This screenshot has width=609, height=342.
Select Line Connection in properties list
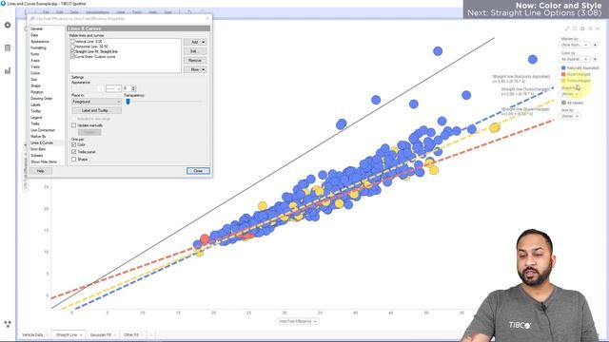point(43,130)
